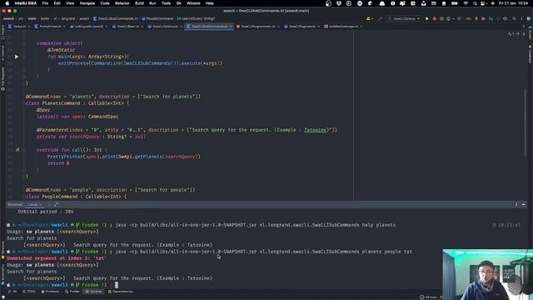Toggle the Terminal tool window button

coord(93,292)
